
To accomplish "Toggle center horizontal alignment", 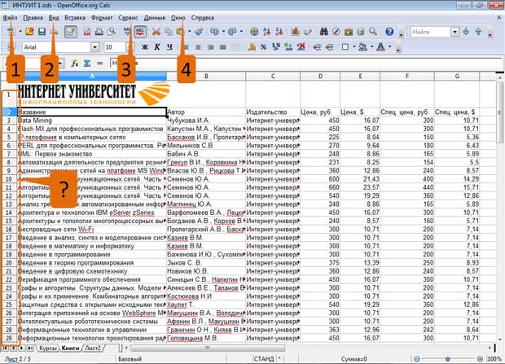I will [x=198, y=47].
